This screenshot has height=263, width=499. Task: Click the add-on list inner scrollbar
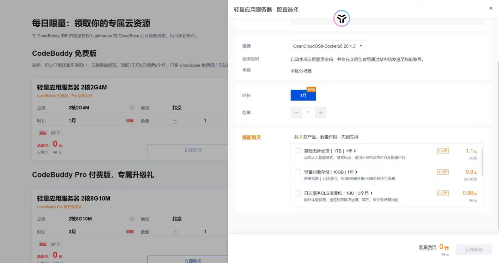click(482, 162)
